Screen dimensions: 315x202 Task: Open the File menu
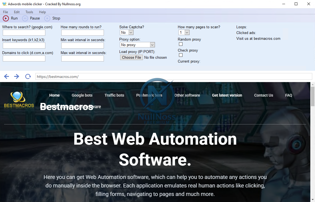(5, 12)
